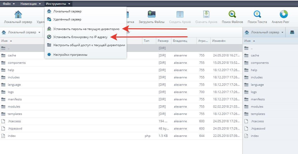Collapse the Инструменты menu in the menu bar

[x=58, y=4]
